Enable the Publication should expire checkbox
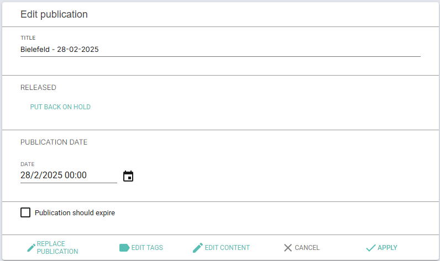The height and width of the screenshot is (261, 440). (25, 212)
